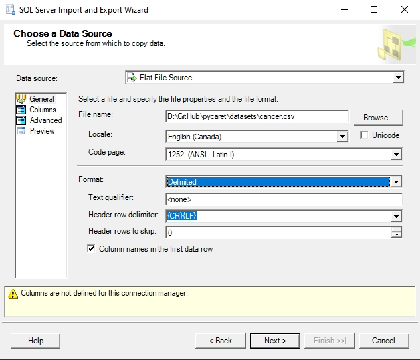Expand the Code page dropdown

pyautogui.click(x=396, y=155)
